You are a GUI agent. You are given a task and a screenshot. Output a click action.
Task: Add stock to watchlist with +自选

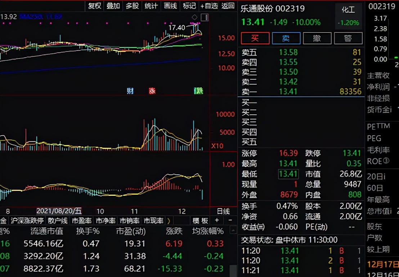click(209, 6)
